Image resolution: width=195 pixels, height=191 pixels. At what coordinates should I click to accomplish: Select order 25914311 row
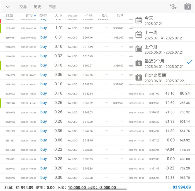coord(97,140)
